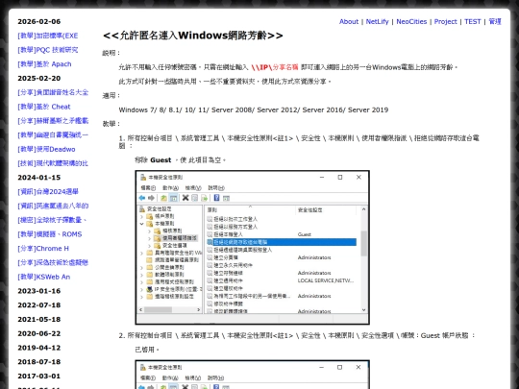Click Properties icon in first embedded window toolbar
The height and width of the screenshot is (389, 519).
(194, 198)
